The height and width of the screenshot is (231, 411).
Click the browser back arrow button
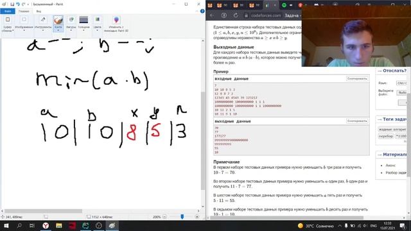(212, 15)
